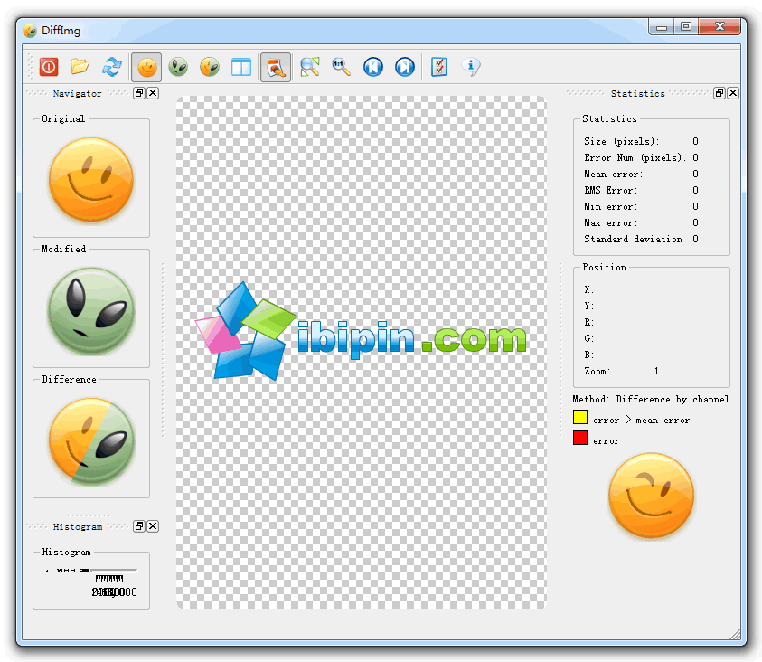Click the 'Size (pixels):' statistic label

click(622, 141)
